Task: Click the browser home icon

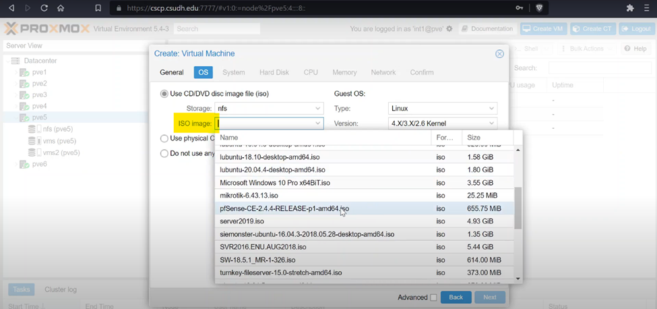Action: pos(61,8)
